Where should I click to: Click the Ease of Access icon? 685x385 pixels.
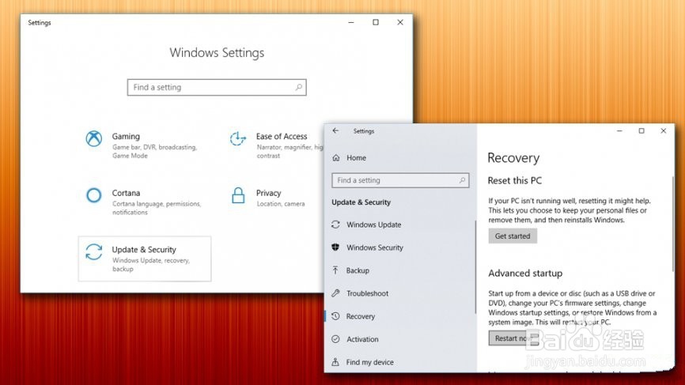(237, 139)
